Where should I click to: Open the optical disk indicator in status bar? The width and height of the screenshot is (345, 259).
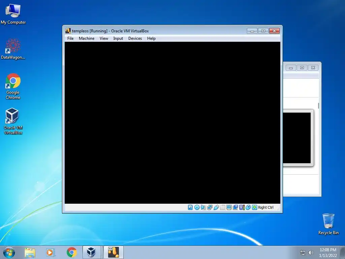(x=197, y=207)
